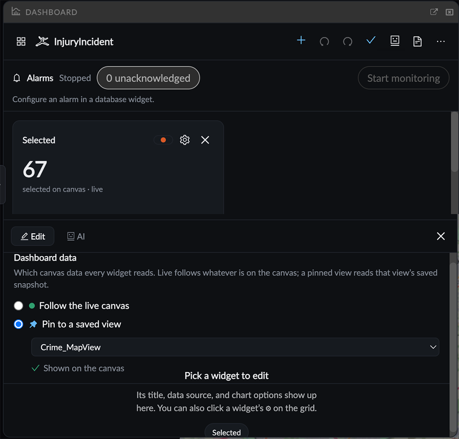Open the Selected widget gear settings
The image size is (459, 439).
[185, 140]
